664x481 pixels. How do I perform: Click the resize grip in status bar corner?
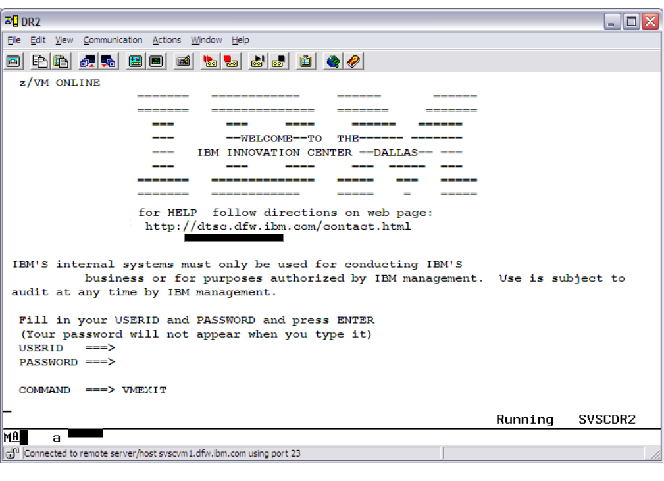[x=655, y=454]
